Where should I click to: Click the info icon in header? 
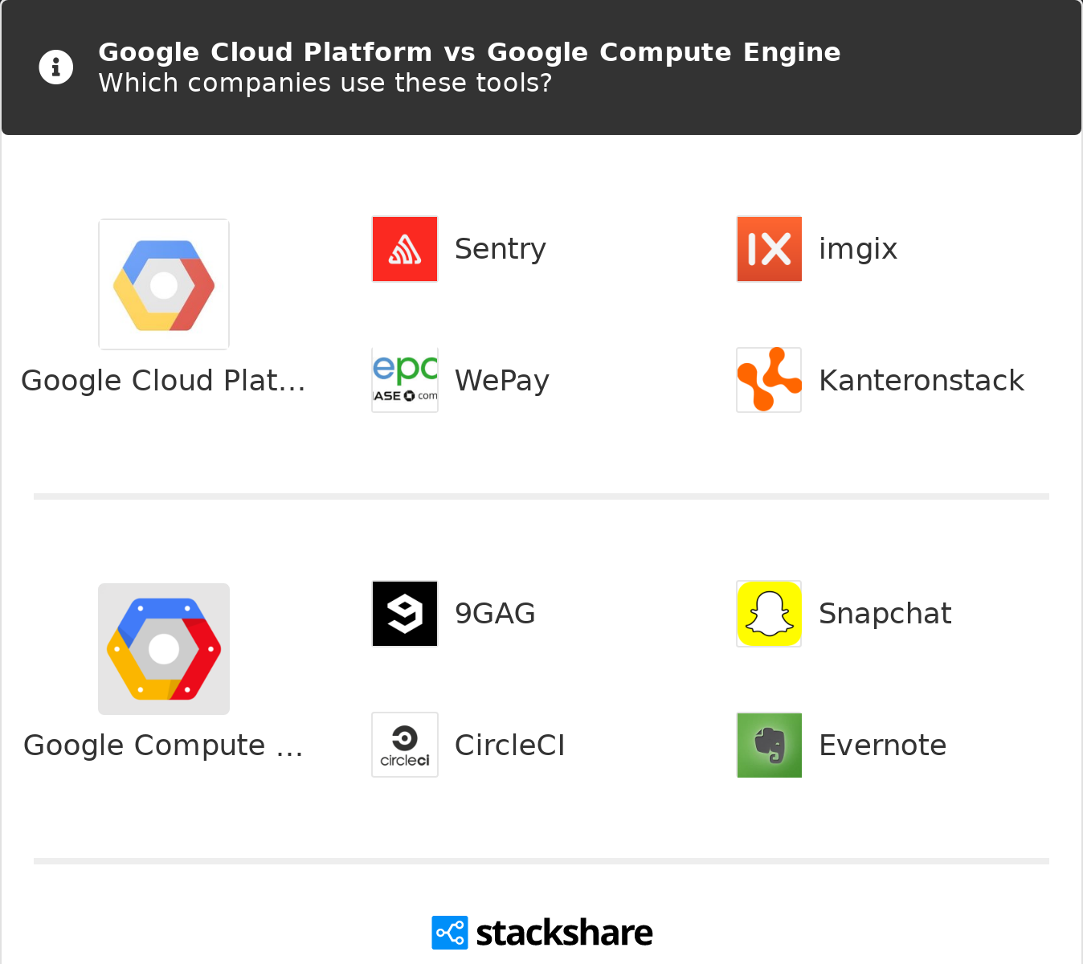point(56,67)
